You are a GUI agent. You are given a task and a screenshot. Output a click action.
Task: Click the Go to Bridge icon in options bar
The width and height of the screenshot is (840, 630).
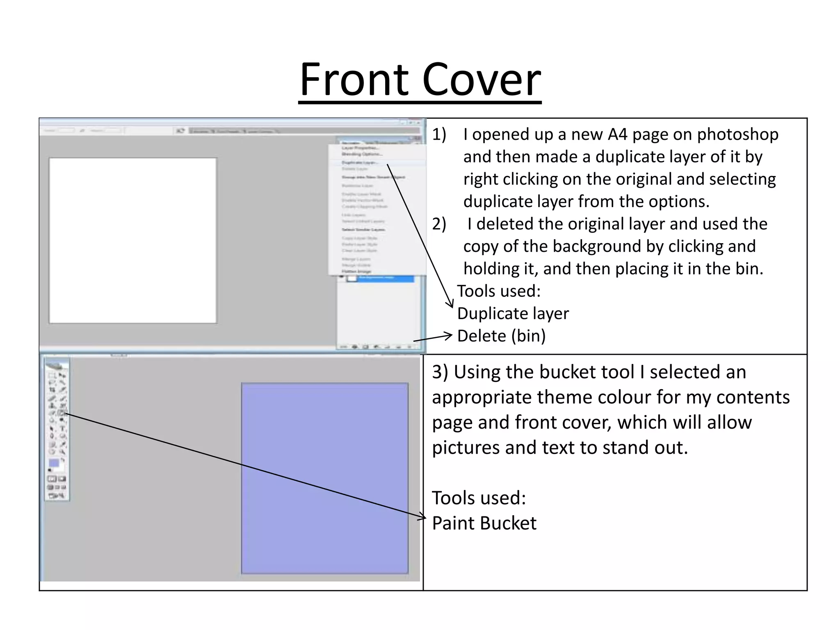pos(181,130)
